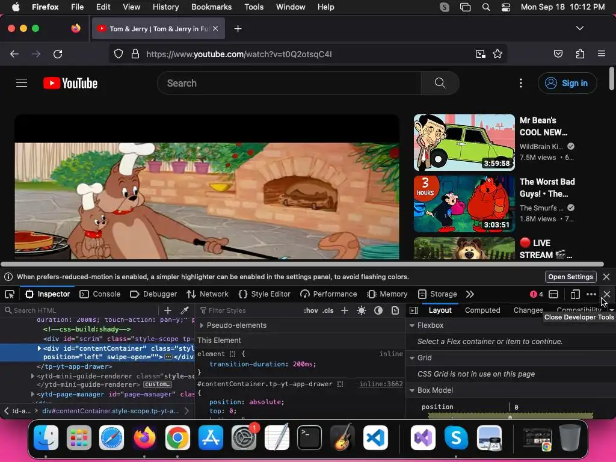Collapse the Flexbox section
Screen dimensions: 616x462
[412, 325]
